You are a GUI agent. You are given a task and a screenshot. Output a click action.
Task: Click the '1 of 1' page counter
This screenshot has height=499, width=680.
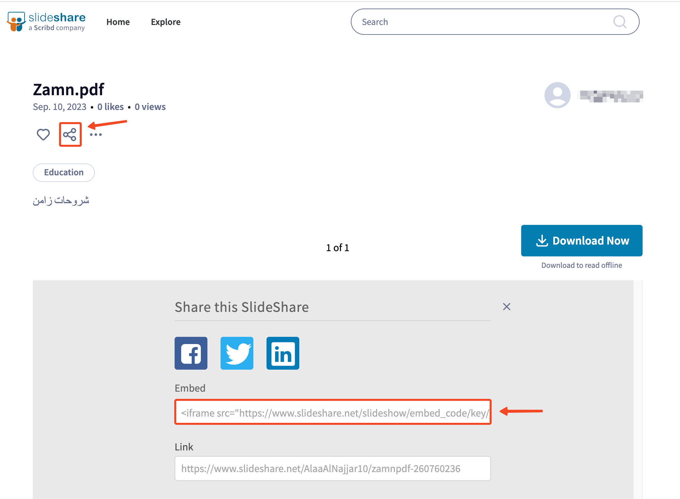[x=338, y=248]
